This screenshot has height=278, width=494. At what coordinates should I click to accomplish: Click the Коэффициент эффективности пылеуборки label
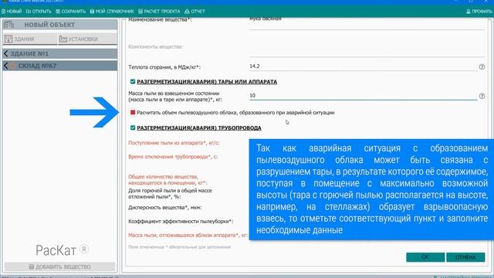pyautogui.click(x=181, y=222)
